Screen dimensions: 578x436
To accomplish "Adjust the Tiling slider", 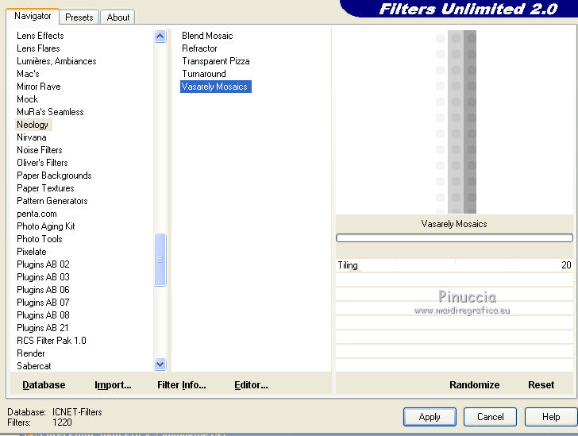I will coord(454,265).
